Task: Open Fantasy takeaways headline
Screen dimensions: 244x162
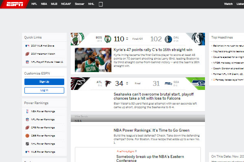Action: click(x=229, y=80)
